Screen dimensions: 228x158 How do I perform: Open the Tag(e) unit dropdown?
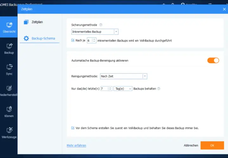tap(123, 89)
